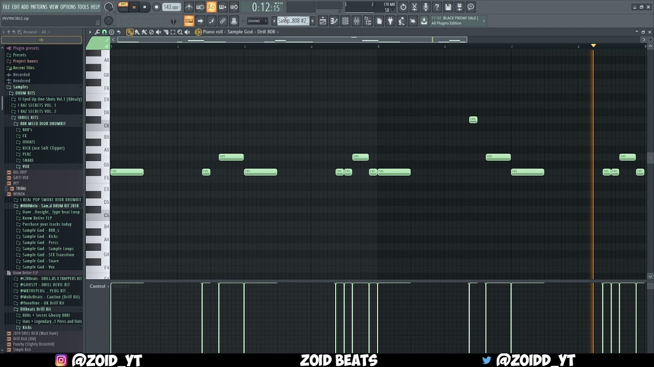Open the OPTIONS menu
The height and width of the screenshot is (367, 654).
point(68,7)
